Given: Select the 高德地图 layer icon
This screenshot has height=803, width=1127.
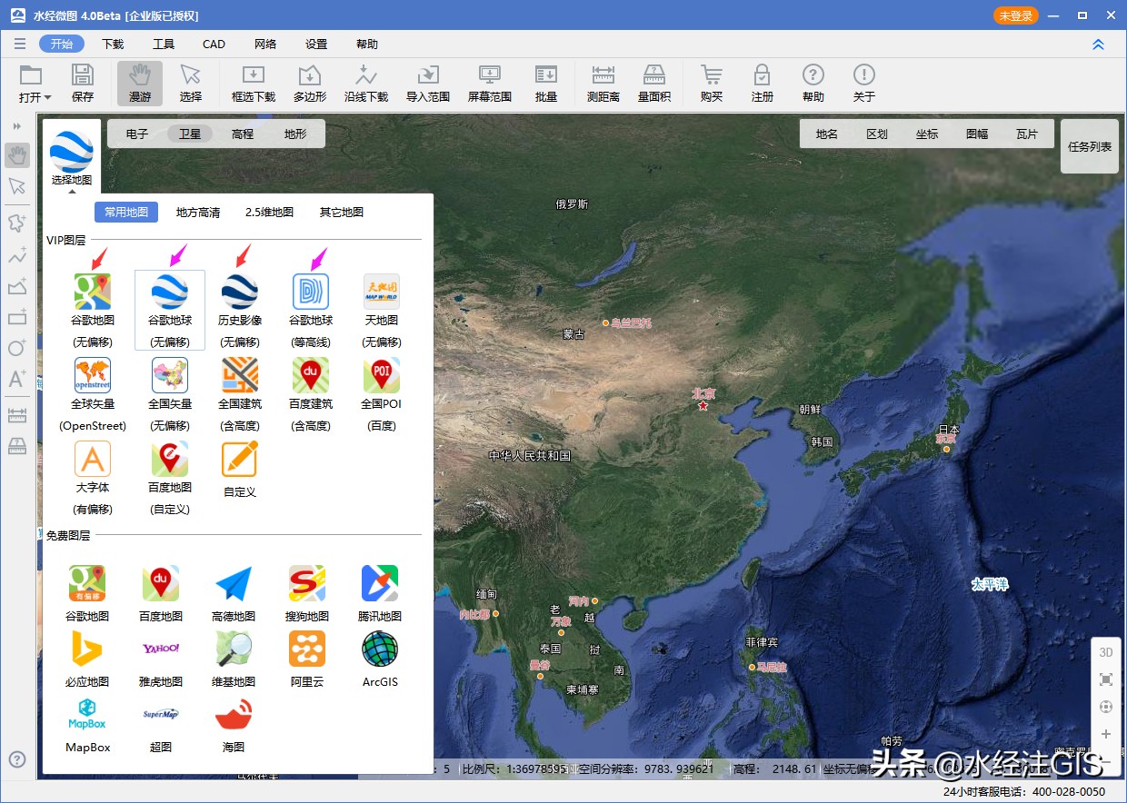Looking at the screenshot, I should [x=234, y=583].
